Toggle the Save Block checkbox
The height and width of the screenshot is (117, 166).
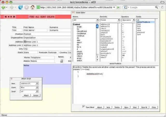coord(84,107)
